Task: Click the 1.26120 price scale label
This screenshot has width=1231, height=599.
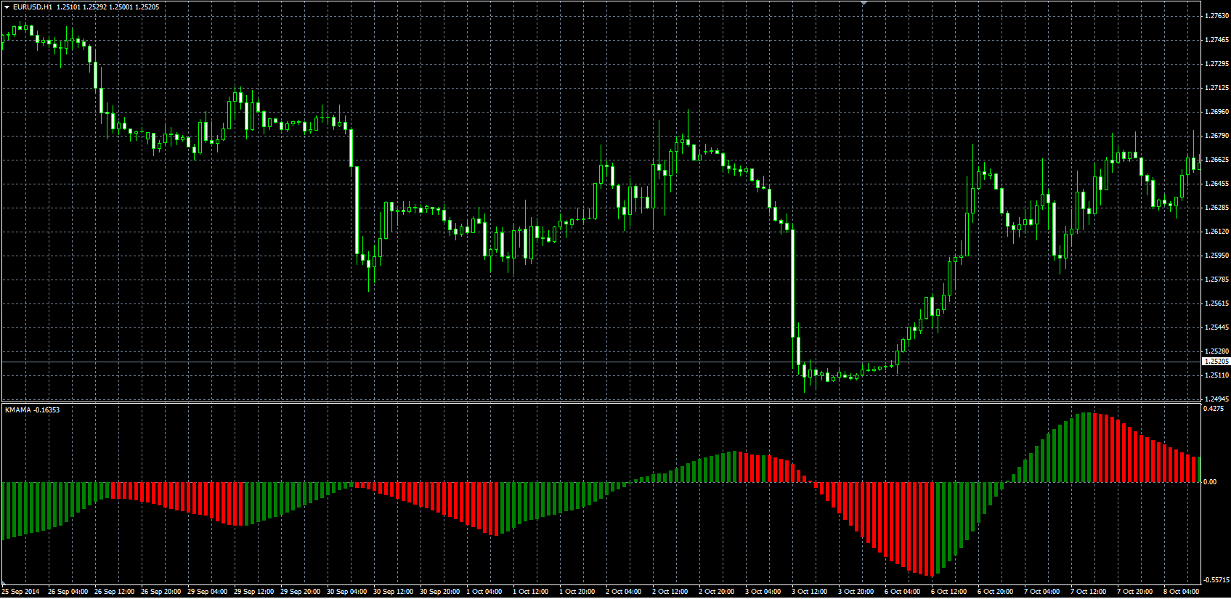Action: pyautogui.click(x=1216, y=232)
